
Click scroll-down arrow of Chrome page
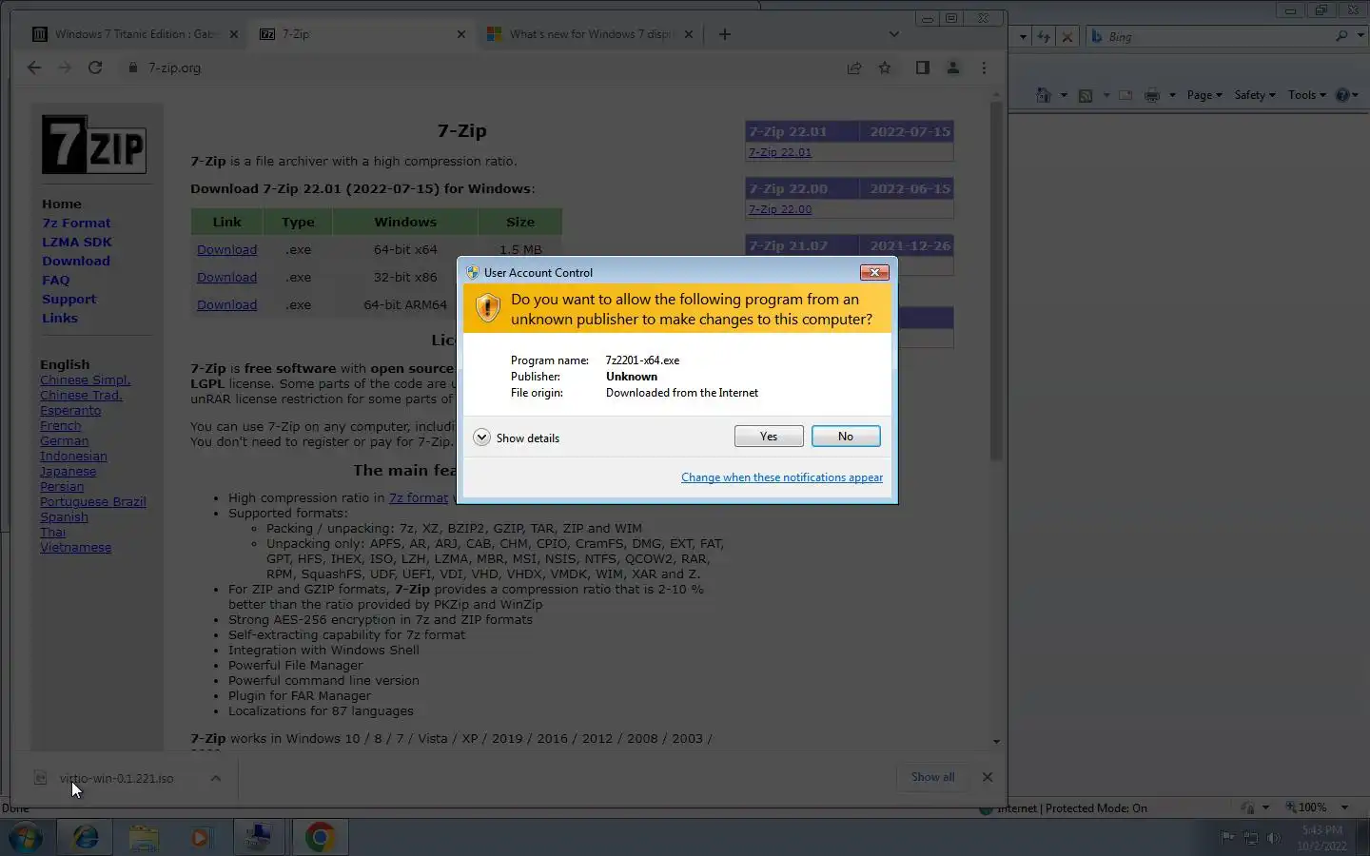[996, 742]
